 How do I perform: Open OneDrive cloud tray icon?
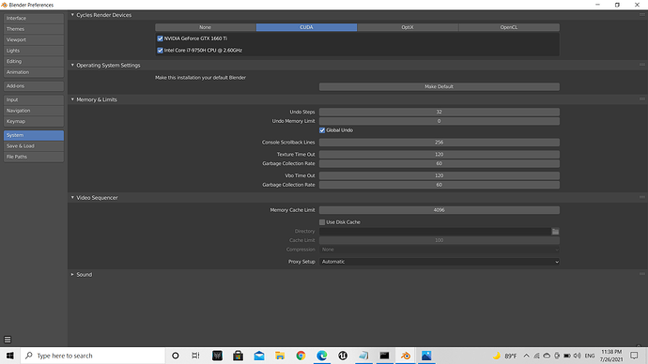(x=547, y=356)
